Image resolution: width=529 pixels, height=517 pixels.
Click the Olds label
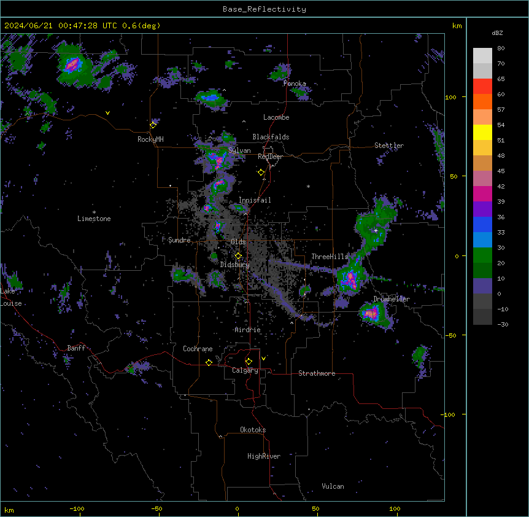coord(238,242)
